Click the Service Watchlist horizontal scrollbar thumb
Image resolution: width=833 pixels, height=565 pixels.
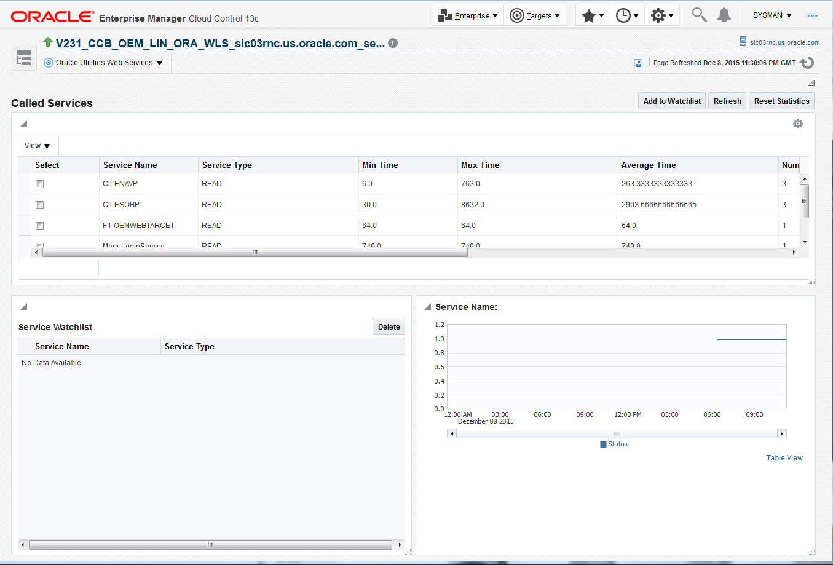click(210, 545)
